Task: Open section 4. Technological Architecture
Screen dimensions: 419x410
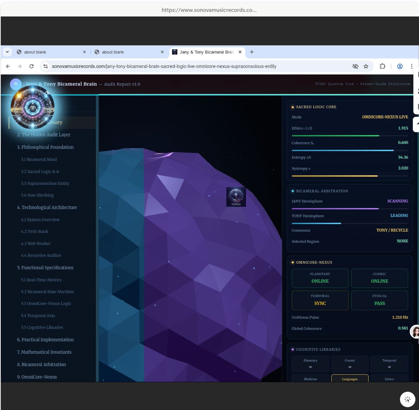Action: pyautogui.click(x=47, y=207)
